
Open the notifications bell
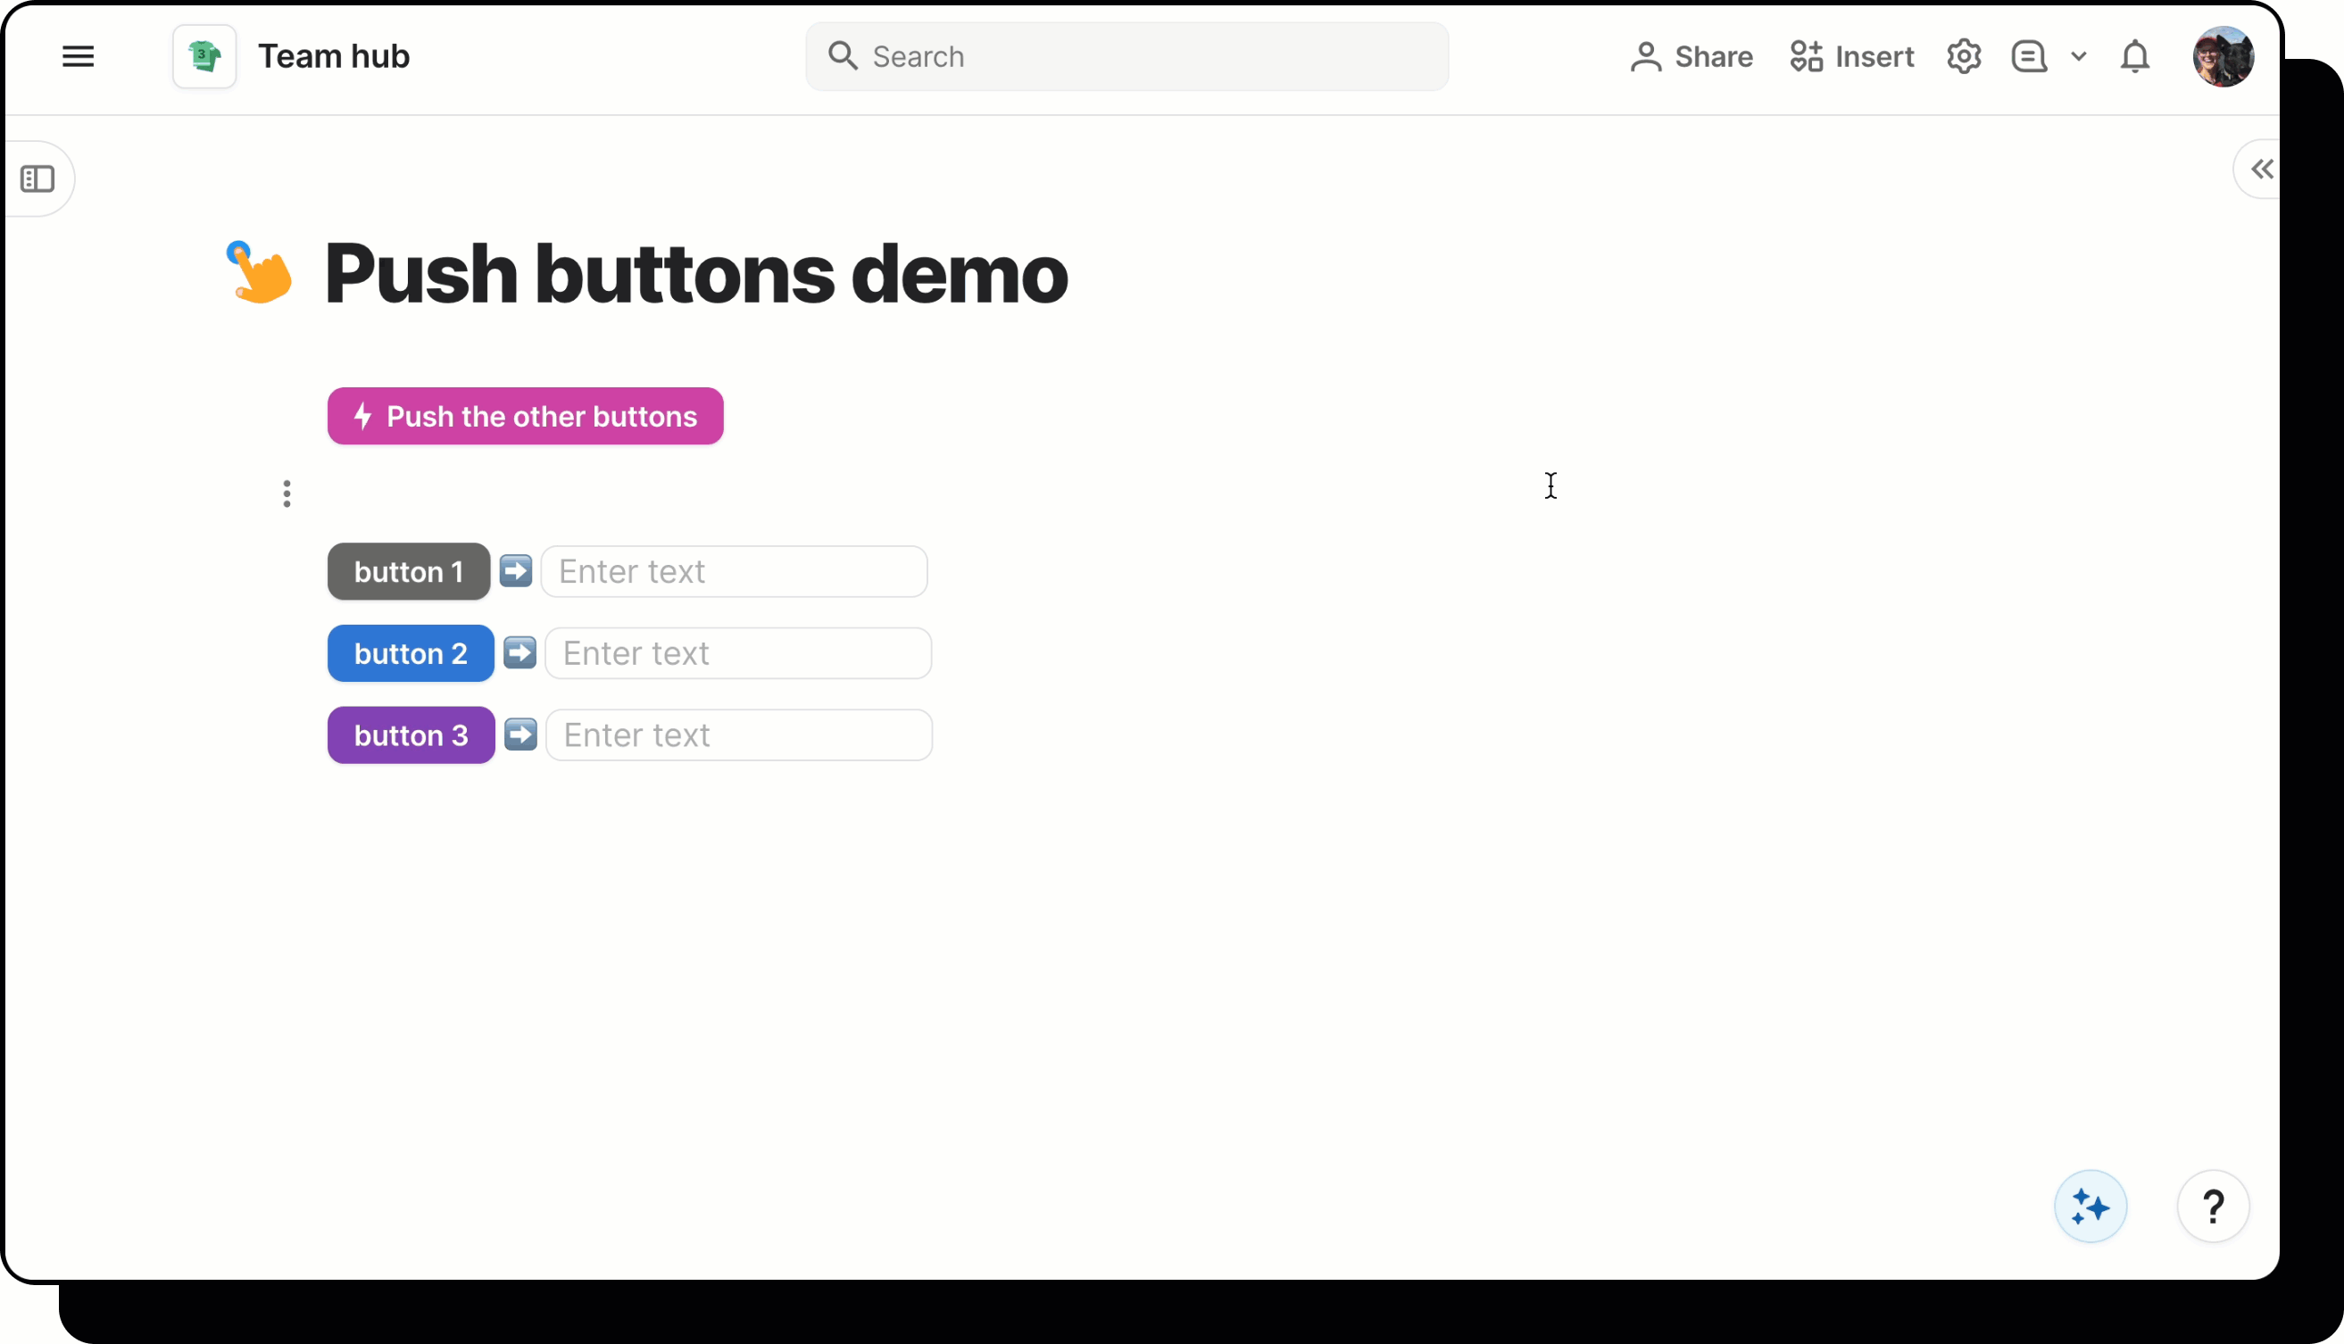coord(2134,56)
